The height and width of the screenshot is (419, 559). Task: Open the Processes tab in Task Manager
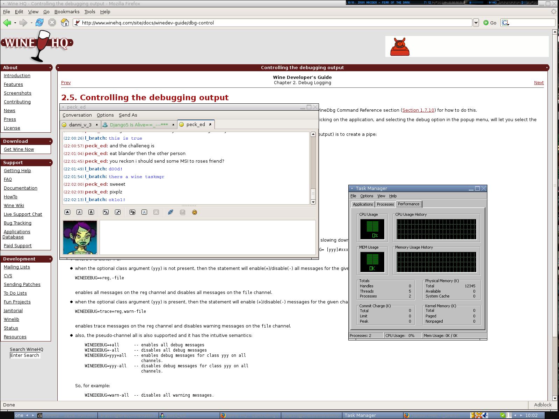pos(385,204)
